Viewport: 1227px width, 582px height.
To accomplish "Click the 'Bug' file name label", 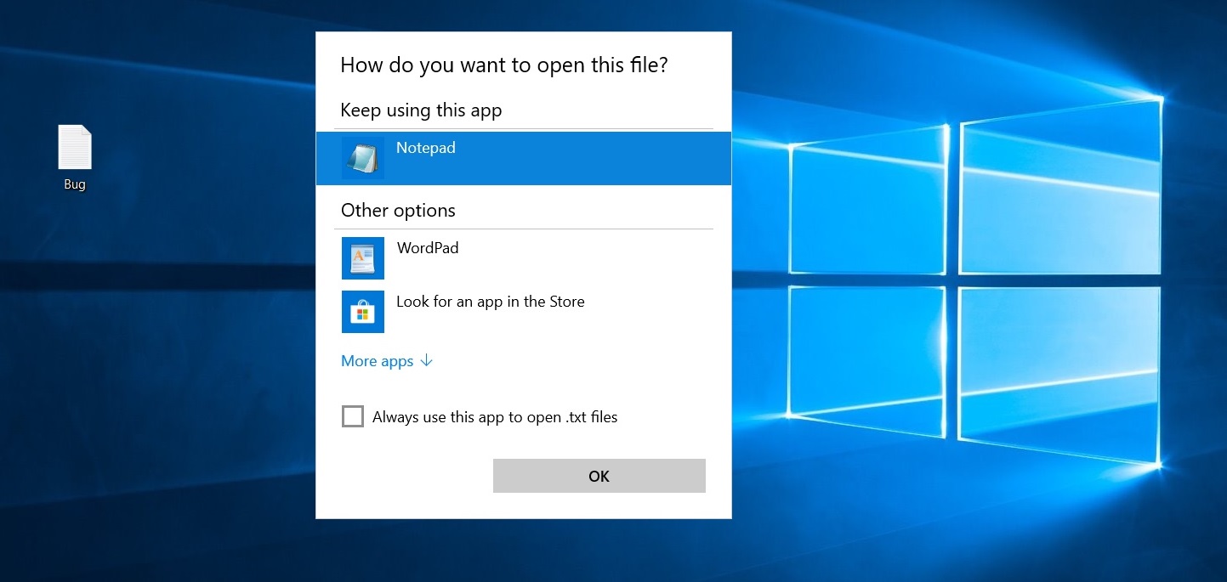I will pyautogui.click(x=75, y=184).
